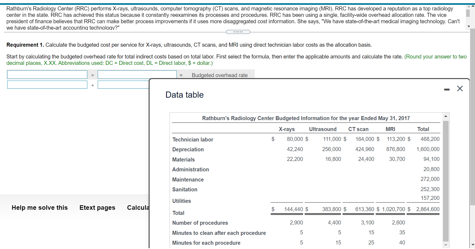Click the dotted expand handle under problem text
The width and height of the screenshot is (475, 249).
tap(238, 32)
